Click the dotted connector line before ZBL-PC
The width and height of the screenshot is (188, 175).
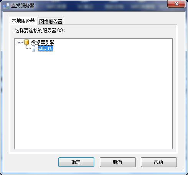coord(28,48)
